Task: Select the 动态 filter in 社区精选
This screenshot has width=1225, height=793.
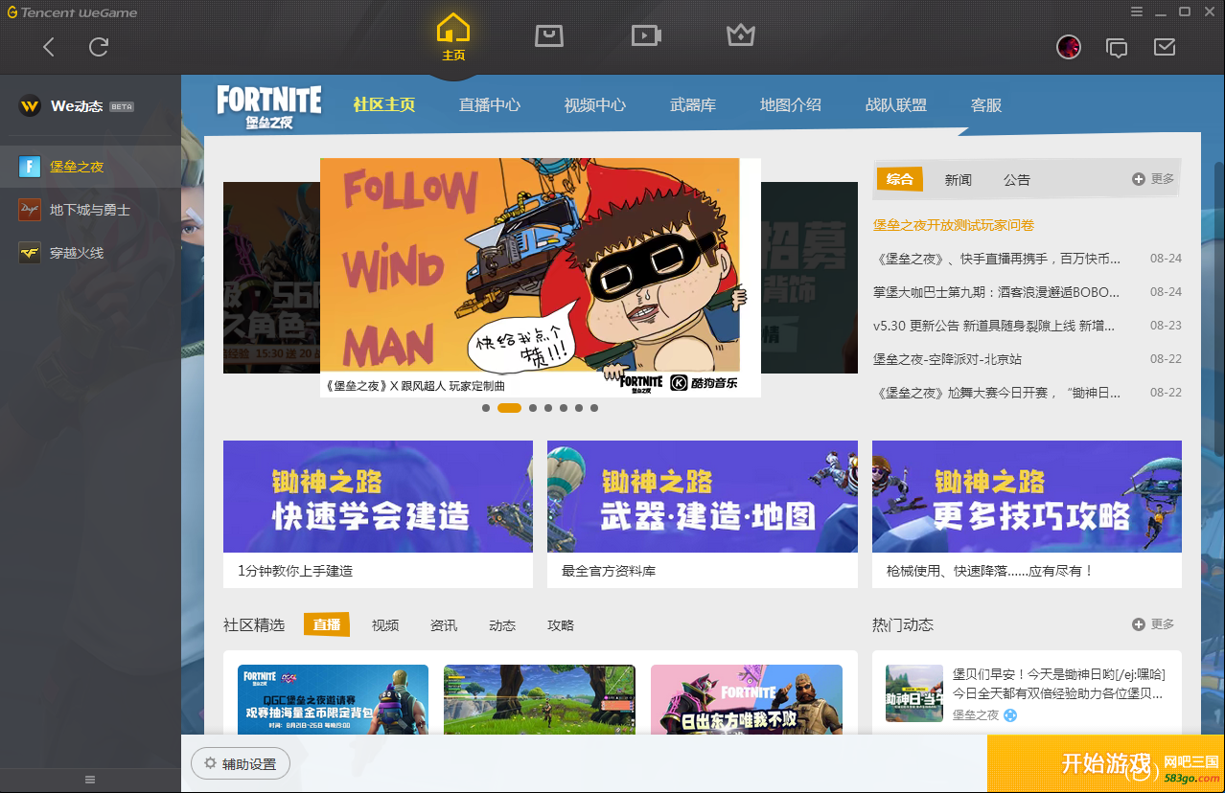Action: (x=502, y=625)
